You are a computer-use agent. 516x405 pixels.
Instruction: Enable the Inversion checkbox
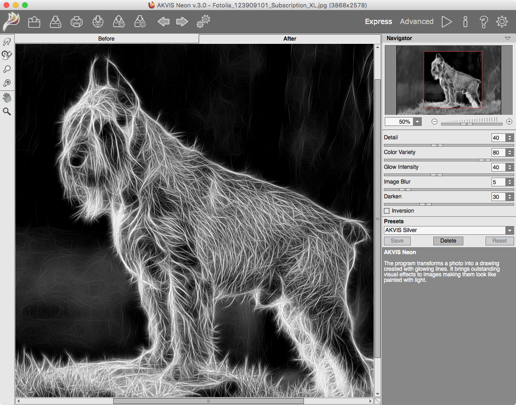(387, 211)
